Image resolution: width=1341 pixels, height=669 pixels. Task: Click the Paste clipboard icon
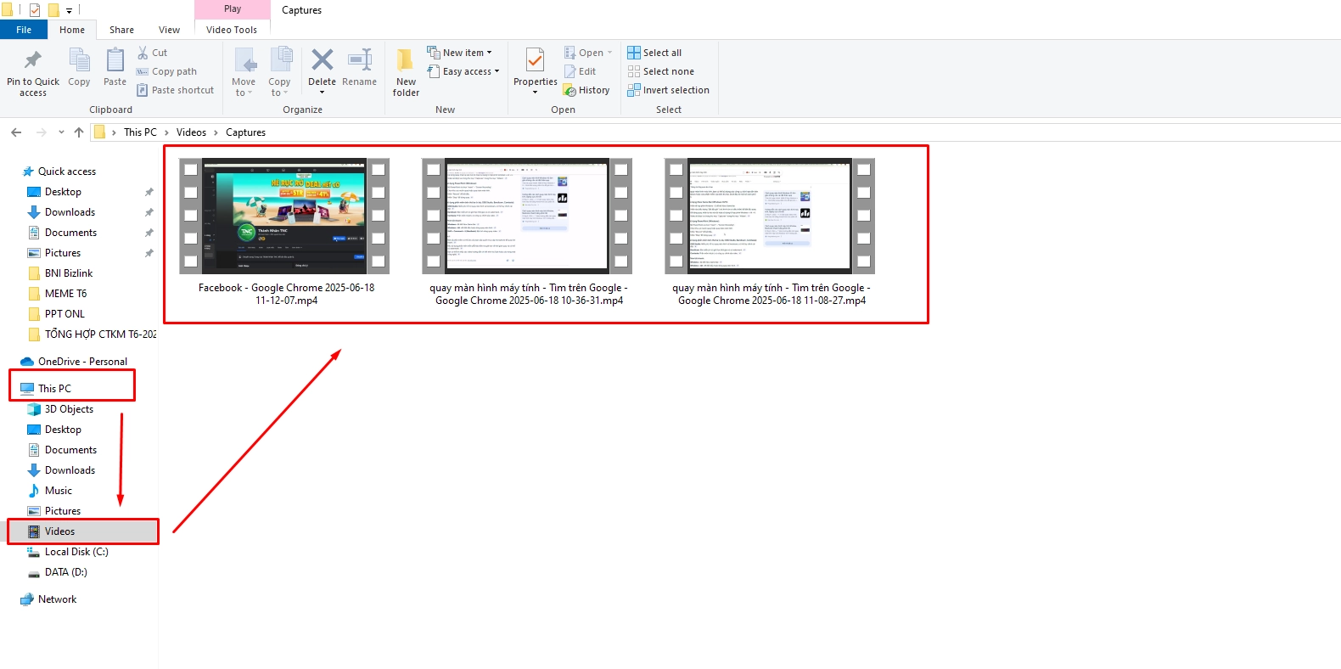point(115,60)
